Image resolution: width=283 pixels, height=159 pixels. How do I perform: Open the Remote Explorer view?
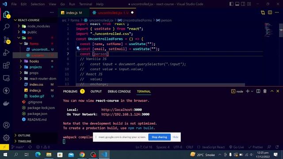point(6,78)
